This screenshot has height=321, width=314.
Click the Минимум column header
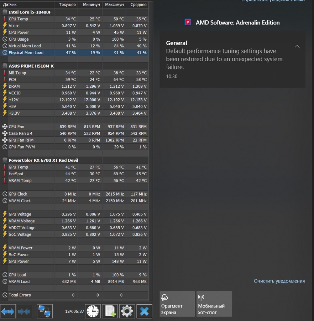pyautogui.click(x=90, y=5)
